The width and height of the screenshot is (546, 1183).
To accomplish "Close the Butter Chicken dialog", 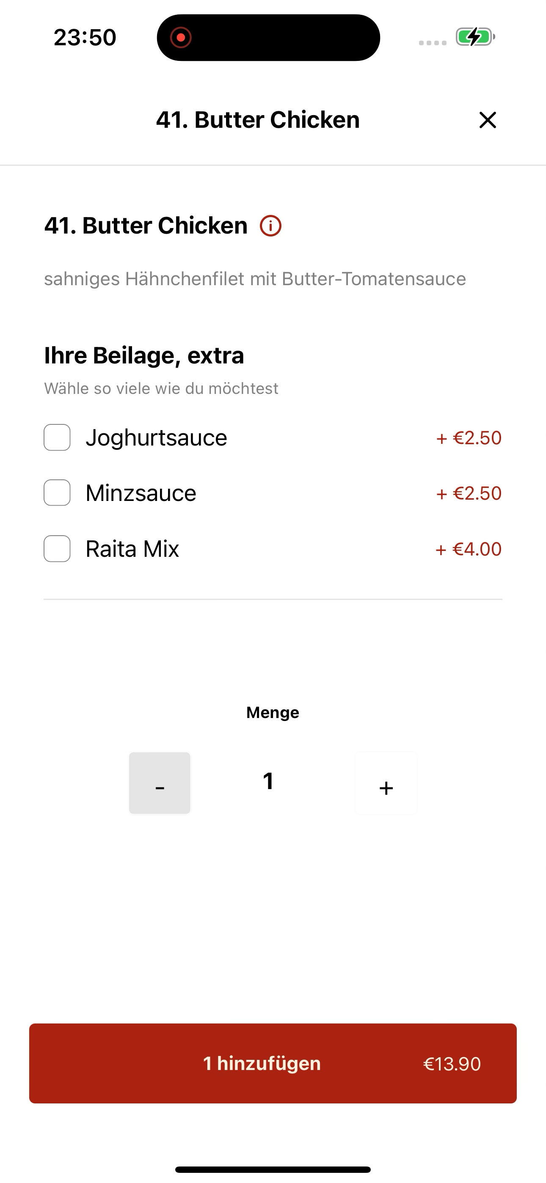I will pos(488,120).
